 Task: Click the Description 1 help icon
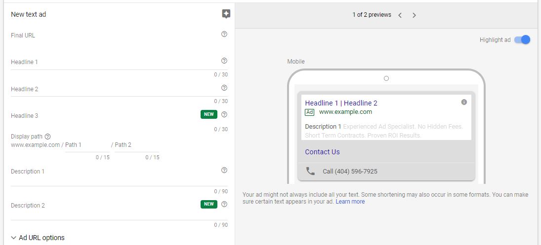coord(224,170)
